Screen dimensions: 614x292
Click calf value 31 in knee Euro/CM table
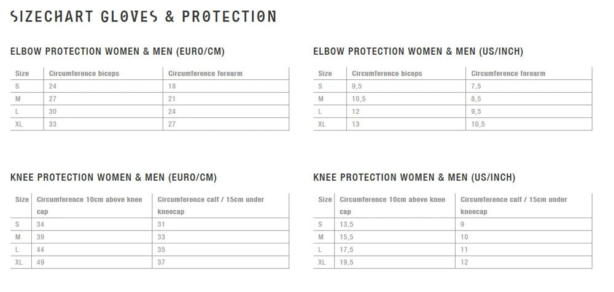coord(162,224)
